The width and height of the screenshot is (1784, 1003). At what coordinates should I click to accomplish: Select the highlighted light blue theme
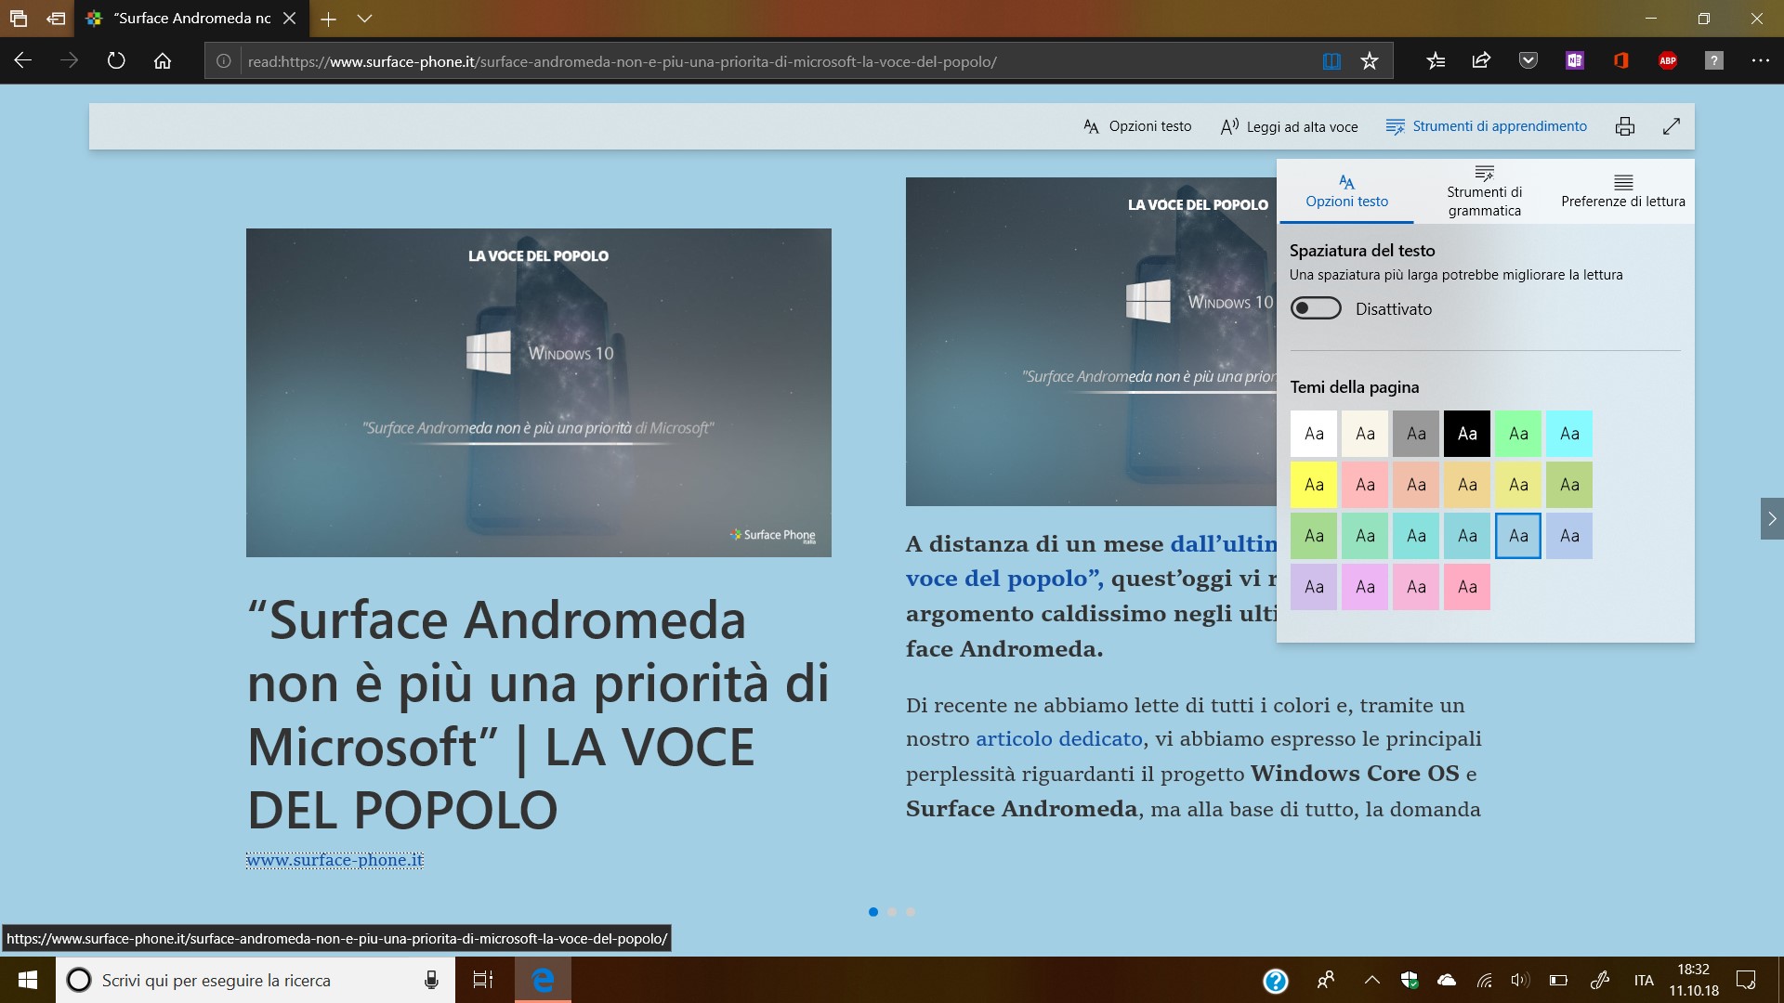point(1518,536)
